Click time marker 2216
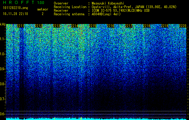 pyautogui.click(x=111, y=26)
